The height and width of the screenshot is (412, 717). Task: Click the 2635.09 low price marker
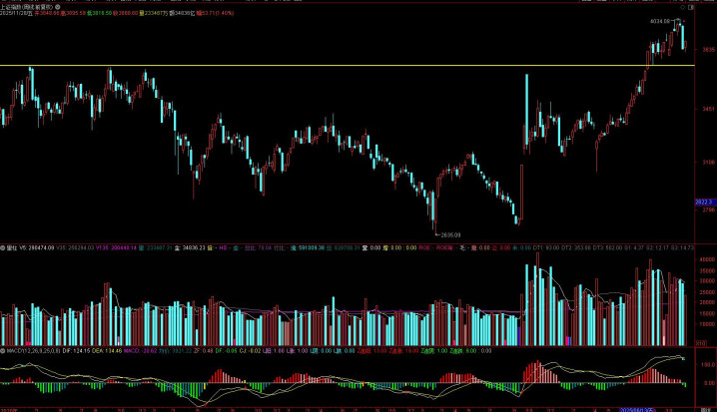(451, 234)
